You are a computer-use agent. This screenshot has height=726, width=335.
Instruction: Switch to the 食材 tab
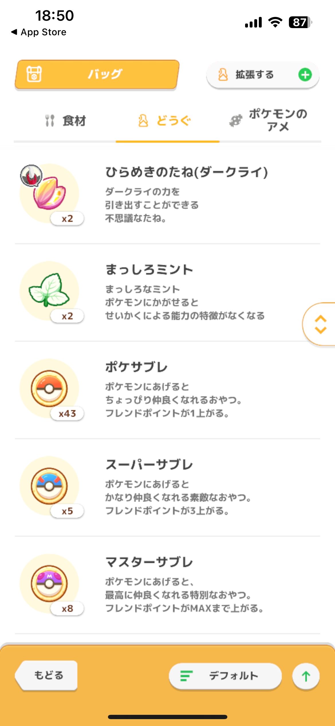click(66, 121)
